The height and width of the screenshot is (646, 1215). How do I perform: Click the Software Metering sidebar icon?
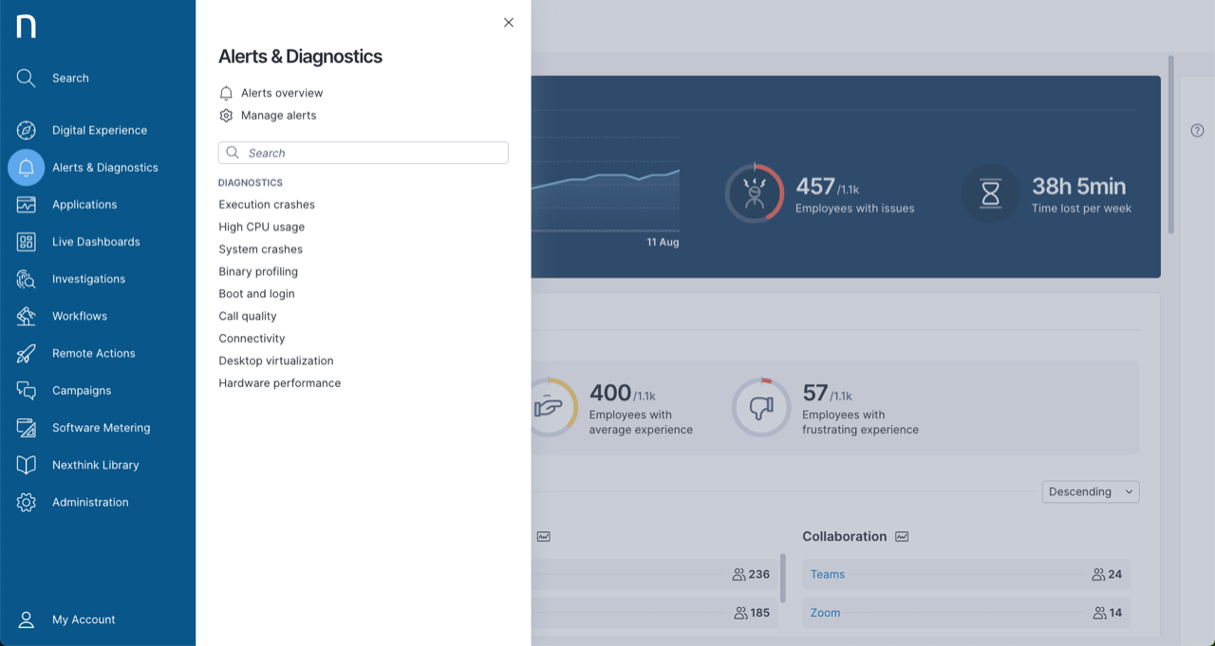coord(26,427)
